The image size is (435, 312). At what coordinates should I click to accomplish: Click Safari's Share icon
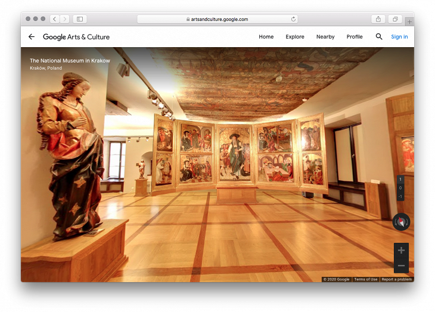point(378,19)
